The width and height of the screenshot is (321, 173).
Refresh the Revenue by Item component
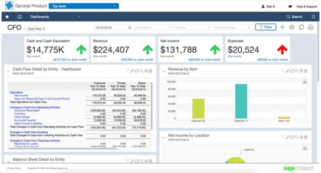pos(292,71)
